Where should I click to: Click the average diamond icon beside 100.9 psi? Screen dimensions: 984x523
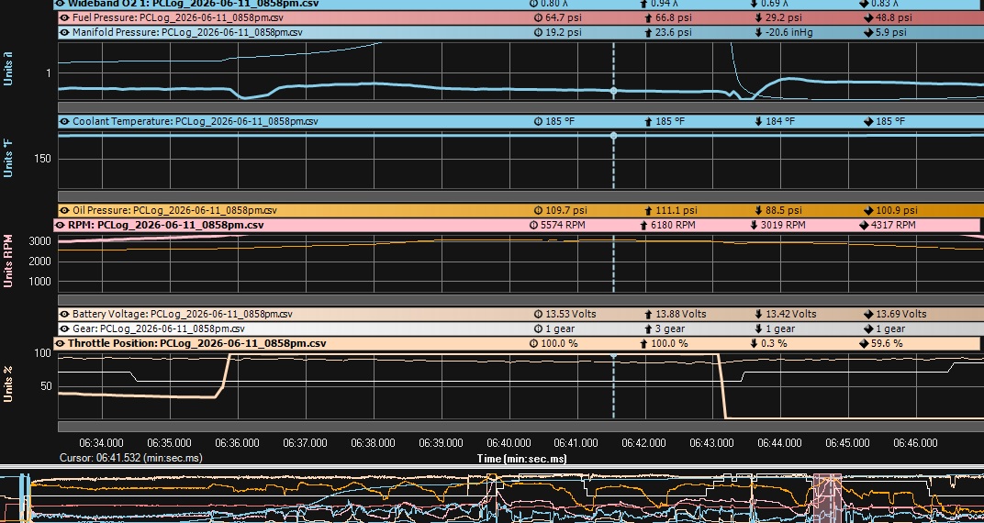(868, 210)
